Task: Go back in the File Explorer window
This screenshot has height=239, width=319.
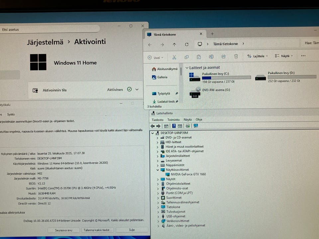Action: (150, 45)
